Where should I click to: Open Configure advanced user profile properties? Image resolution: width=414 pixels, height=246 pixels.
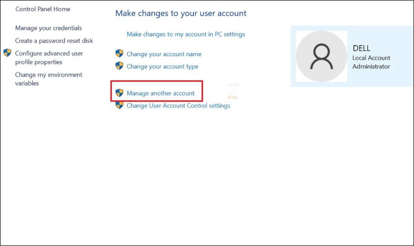tap(49, 58)
